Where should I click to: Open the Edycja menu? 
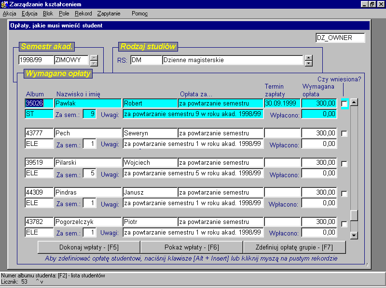tap(29, 13)
